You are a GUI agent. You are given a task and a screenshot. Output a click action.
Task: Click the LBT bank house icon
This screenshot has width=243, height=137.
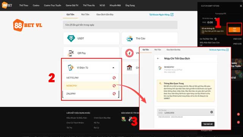[129, 68]
